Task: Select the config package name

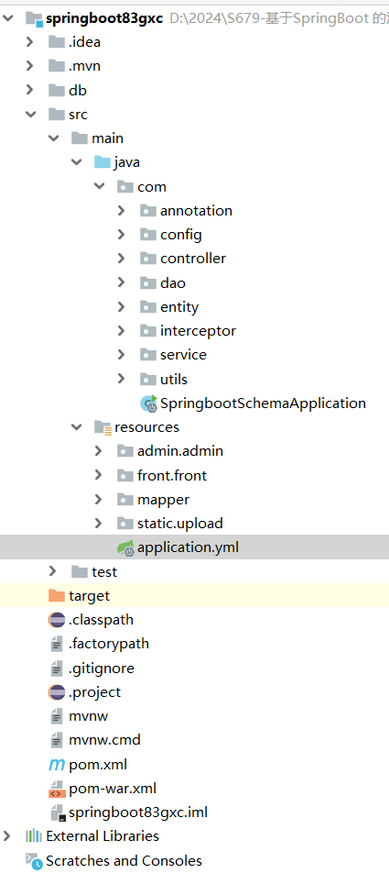Action: pyautogui.click(x=181, y=235)
